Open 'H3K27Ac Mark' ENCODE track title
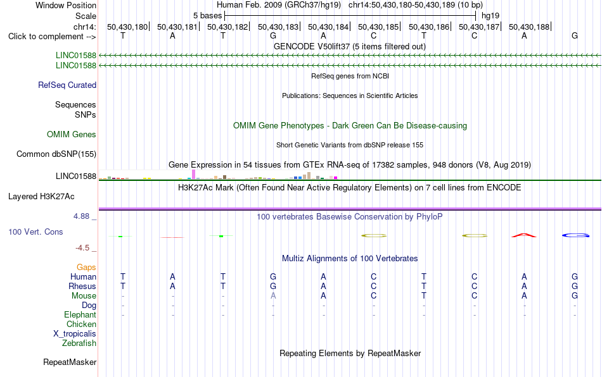The image size is (602, 377). point(350,187)
